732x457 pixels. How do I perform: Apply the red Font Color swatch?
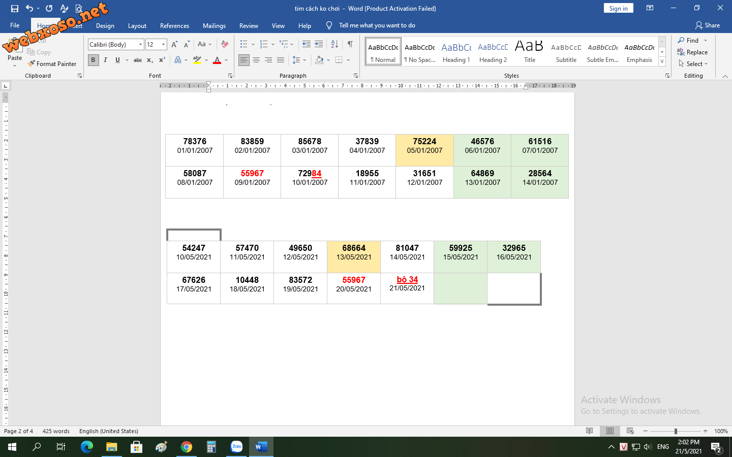(x=217, y=60)
